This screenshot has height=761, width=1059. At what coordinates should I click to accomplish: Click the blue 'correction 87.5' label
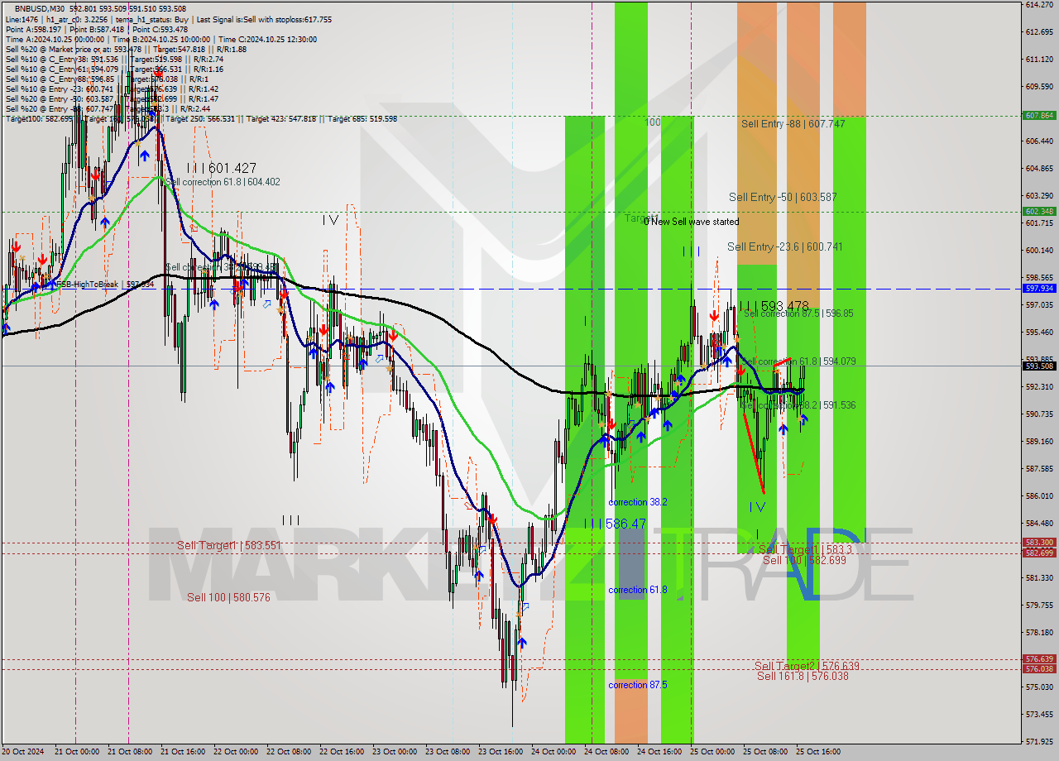pyautogui.click(x=638, y=686)
